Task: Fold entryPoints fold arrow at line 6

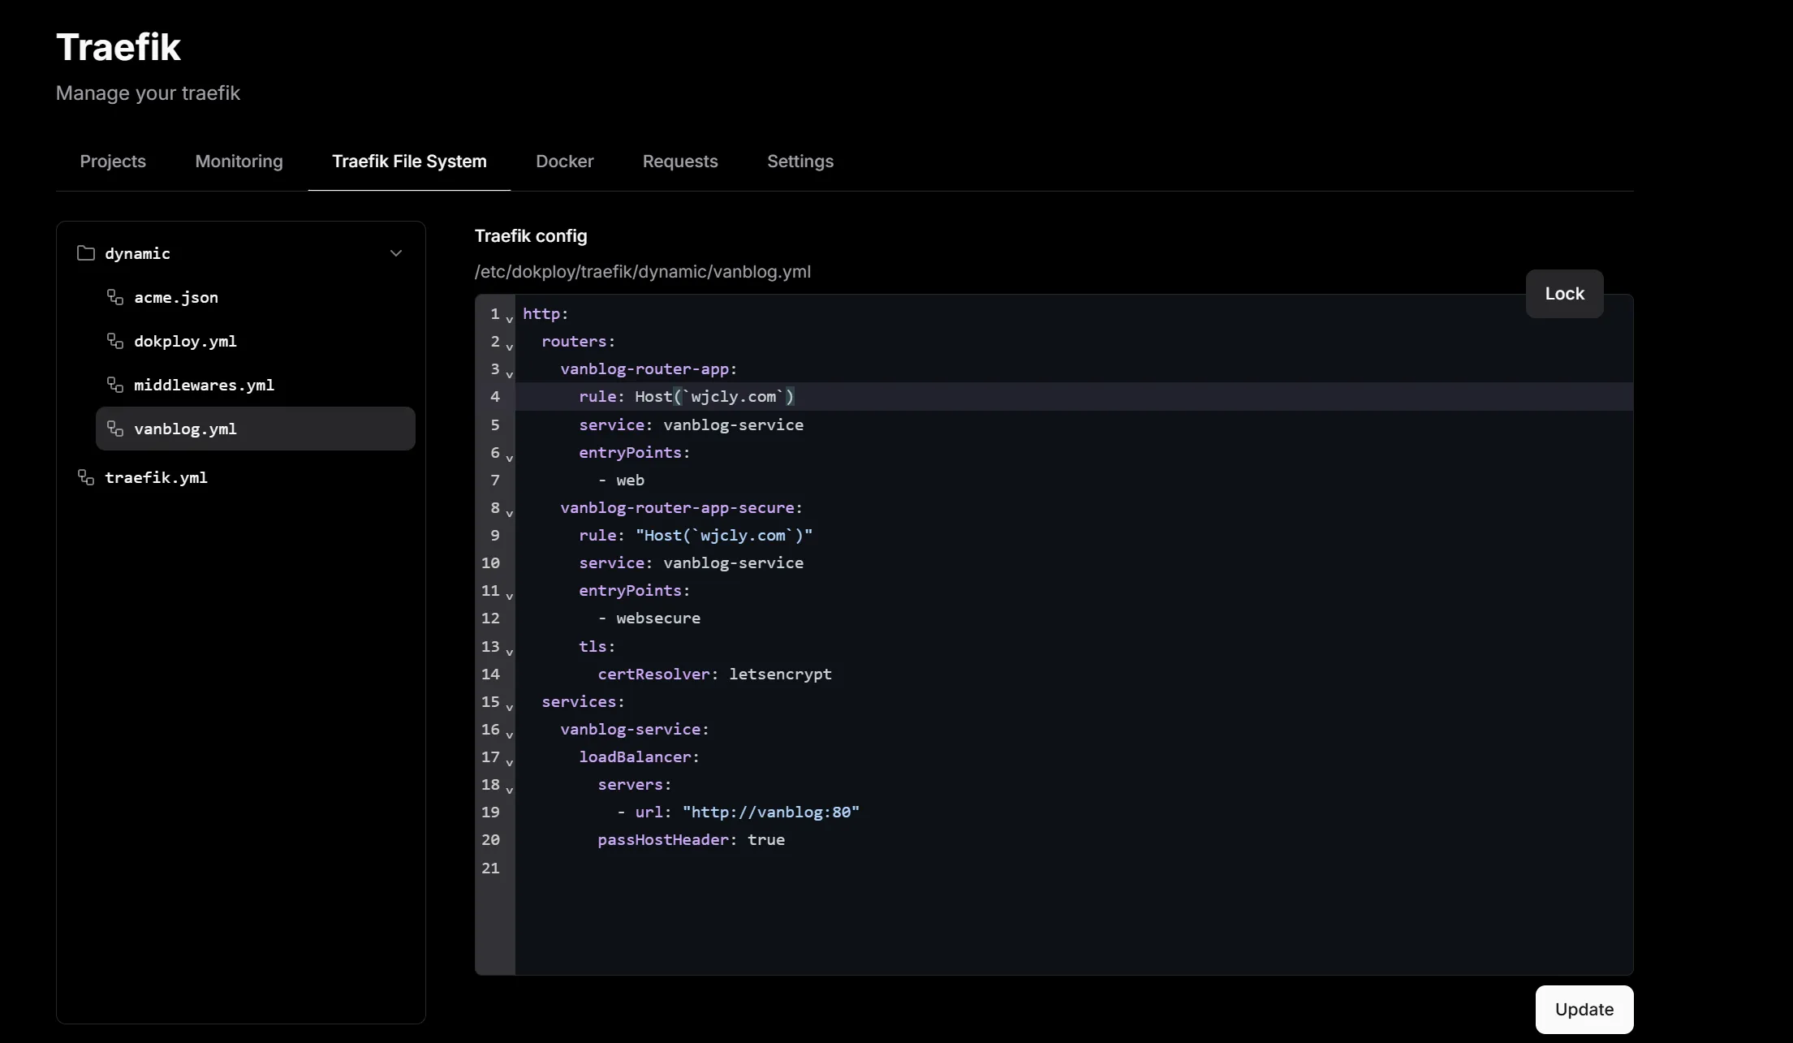Action: click(x=510, y=457)
